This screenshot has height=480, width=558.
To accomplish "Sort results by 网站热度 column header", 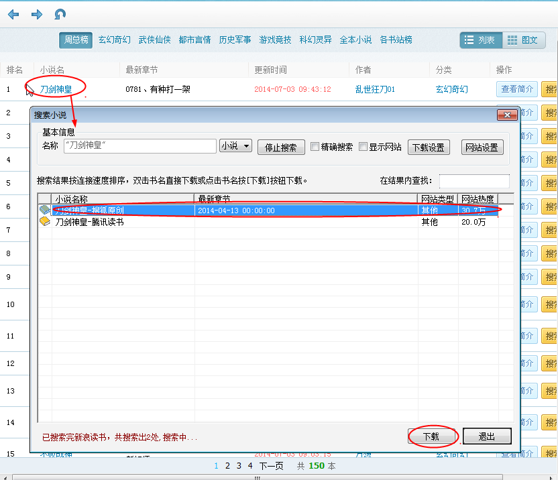I will pos(478,198).
